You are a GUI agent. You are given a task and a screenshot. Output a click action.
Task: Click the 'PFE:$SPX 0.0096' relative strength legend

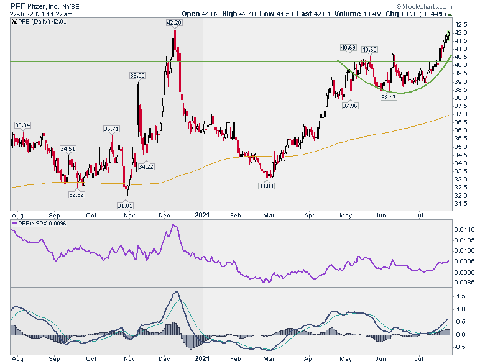pos(42,224)
